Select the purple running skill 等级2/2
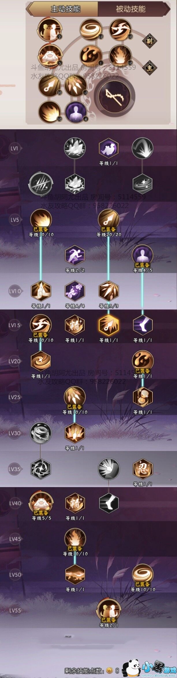The width and height of the screenshot is (177, 678). (x=75, y=256)
